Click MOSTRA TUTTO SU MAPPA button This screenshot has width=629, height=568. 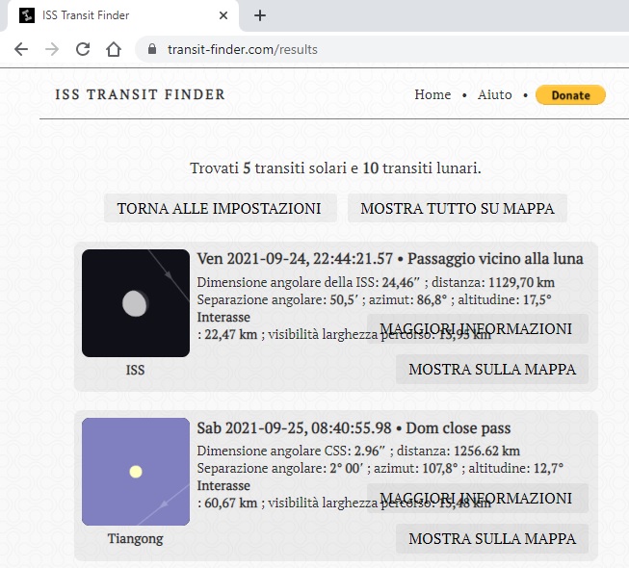coord(457,208)
